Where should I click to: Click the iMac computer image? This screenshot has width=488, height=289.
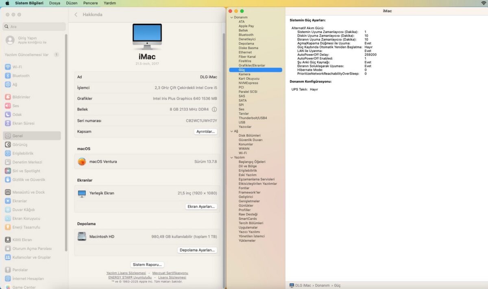pyautogui.click(x=147, y=37)
